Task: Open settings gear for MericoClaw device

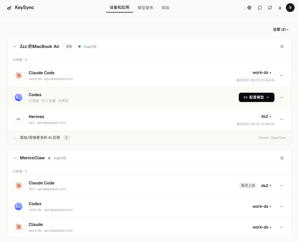Action: 282,158
